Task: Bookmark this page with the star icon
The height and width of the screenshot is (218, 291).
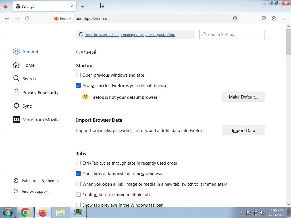Action: tap(235, 18)
